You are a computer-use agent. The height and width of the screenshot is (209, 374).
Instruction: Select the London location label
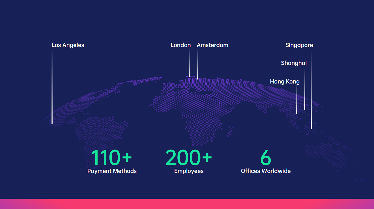pos(181,45)
